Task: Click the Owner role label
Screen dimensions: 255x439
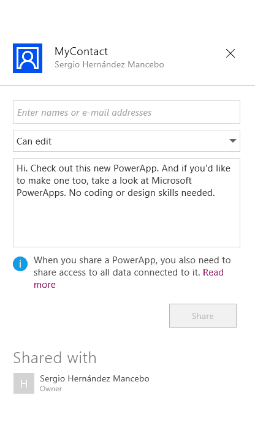Action: pyautogui.click(x=51, y=389)
